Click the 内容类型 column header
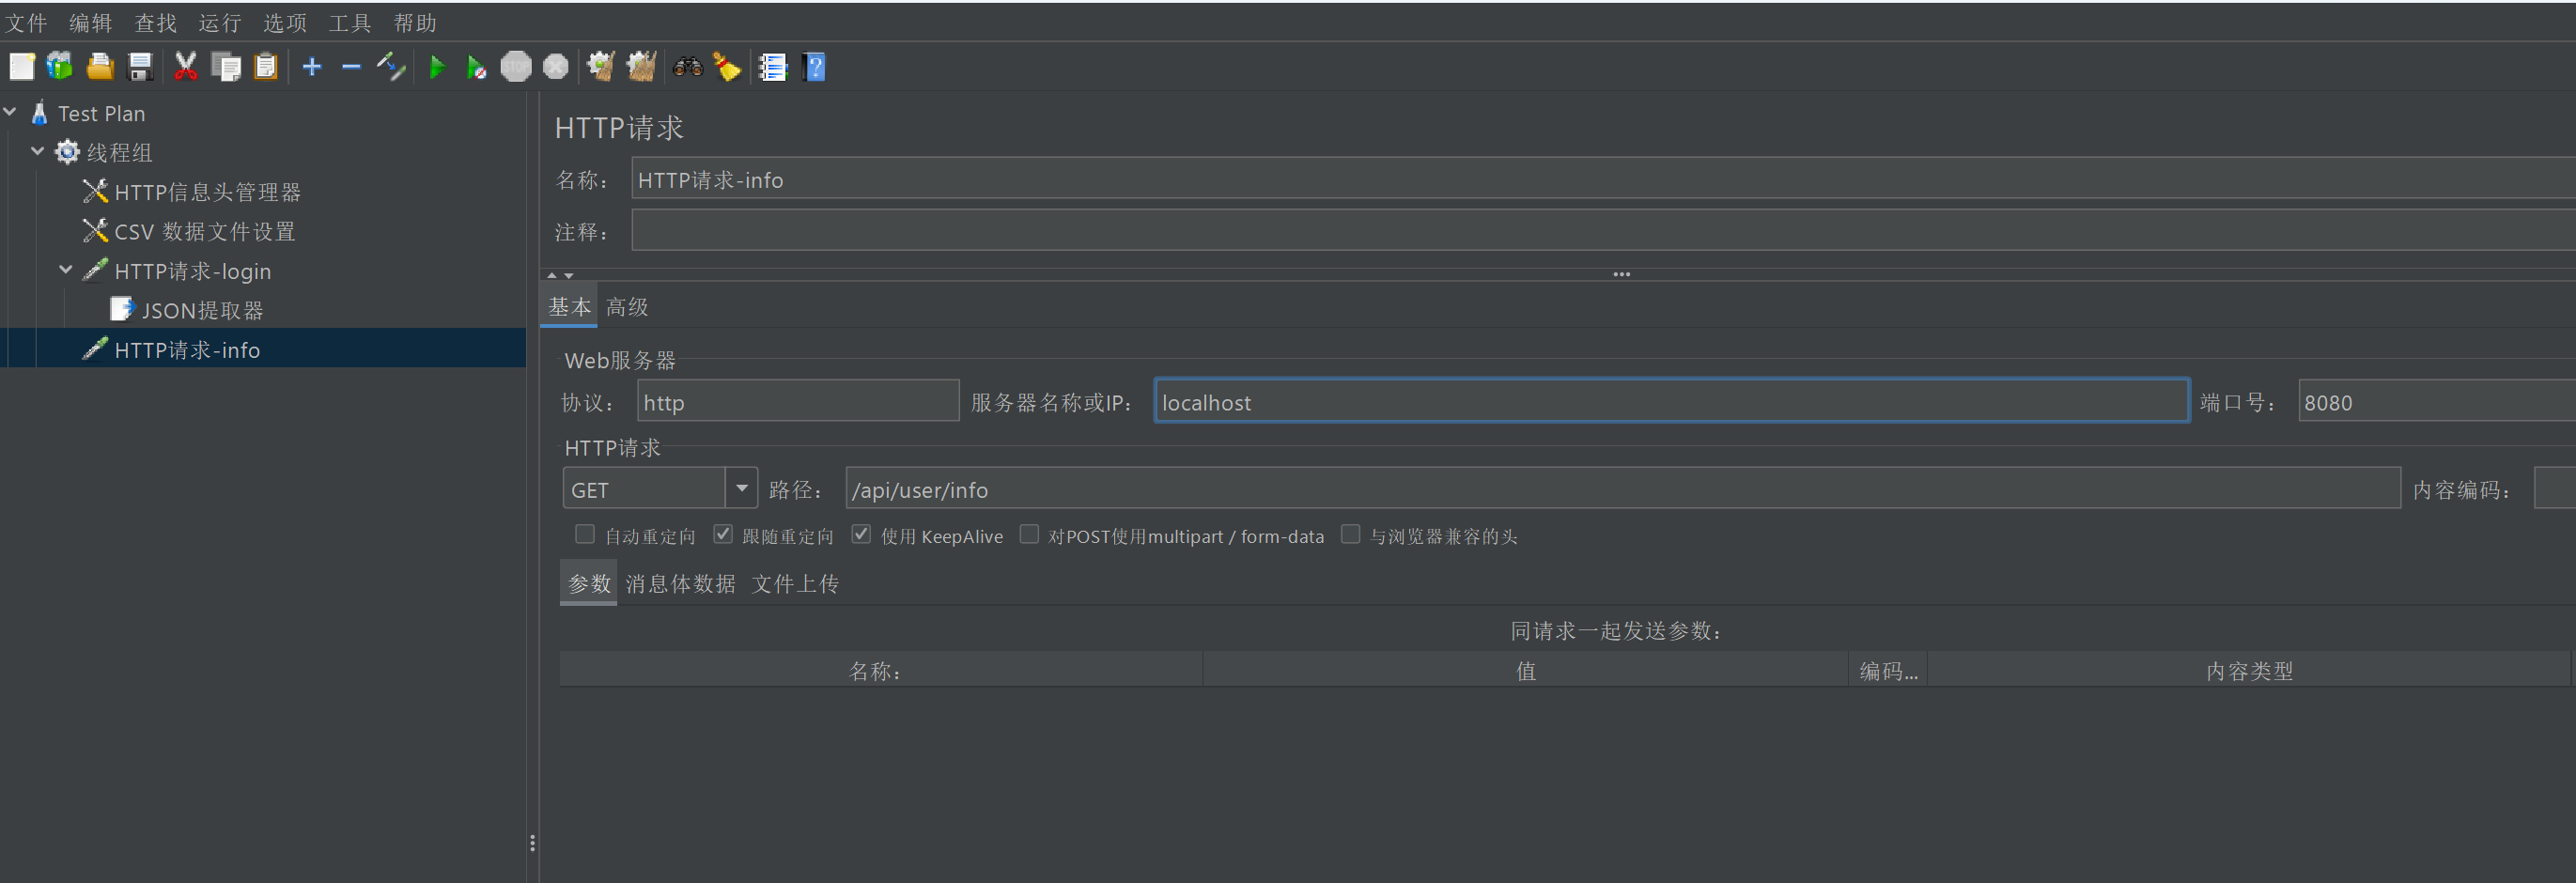 [2249, 670]
